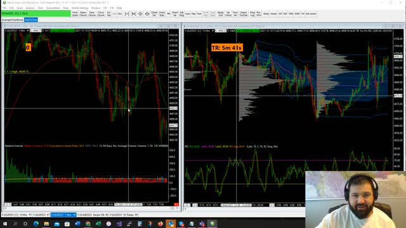The width and height of the screenshot is (406, 228).
Task: Open the Window menu
Action: pos(96,8)
